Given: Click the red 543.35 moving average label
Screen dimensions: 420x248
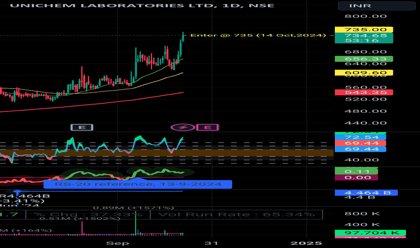Looking at the screenshot, I should [364, 92].
